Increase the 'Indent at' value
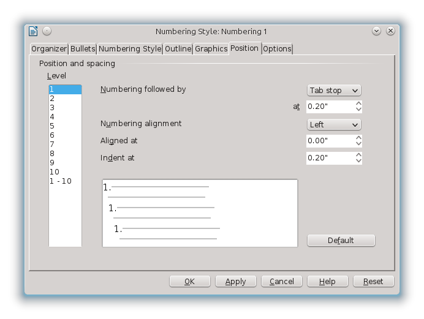 358,155
